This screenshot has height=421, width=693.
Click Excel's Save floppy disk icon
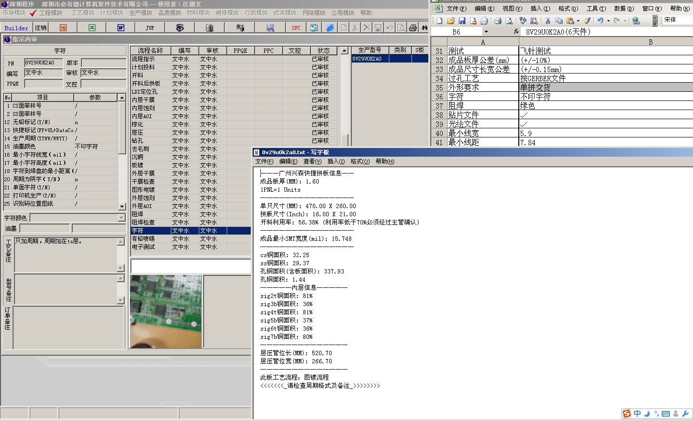pos(462,21)
